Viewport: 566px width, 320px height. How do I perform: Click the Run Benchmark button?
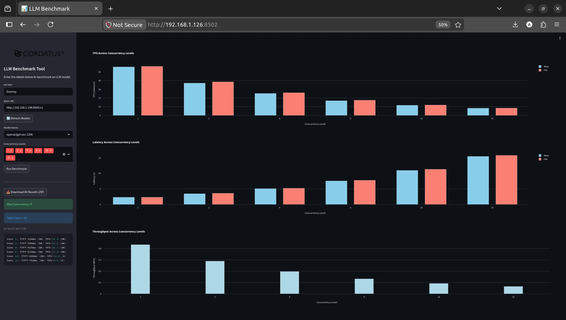click(x=17, y=169)
